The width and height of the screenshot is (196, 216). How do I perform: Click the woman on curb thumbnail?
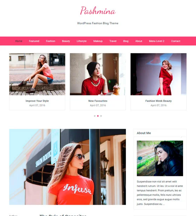[37, 74]
